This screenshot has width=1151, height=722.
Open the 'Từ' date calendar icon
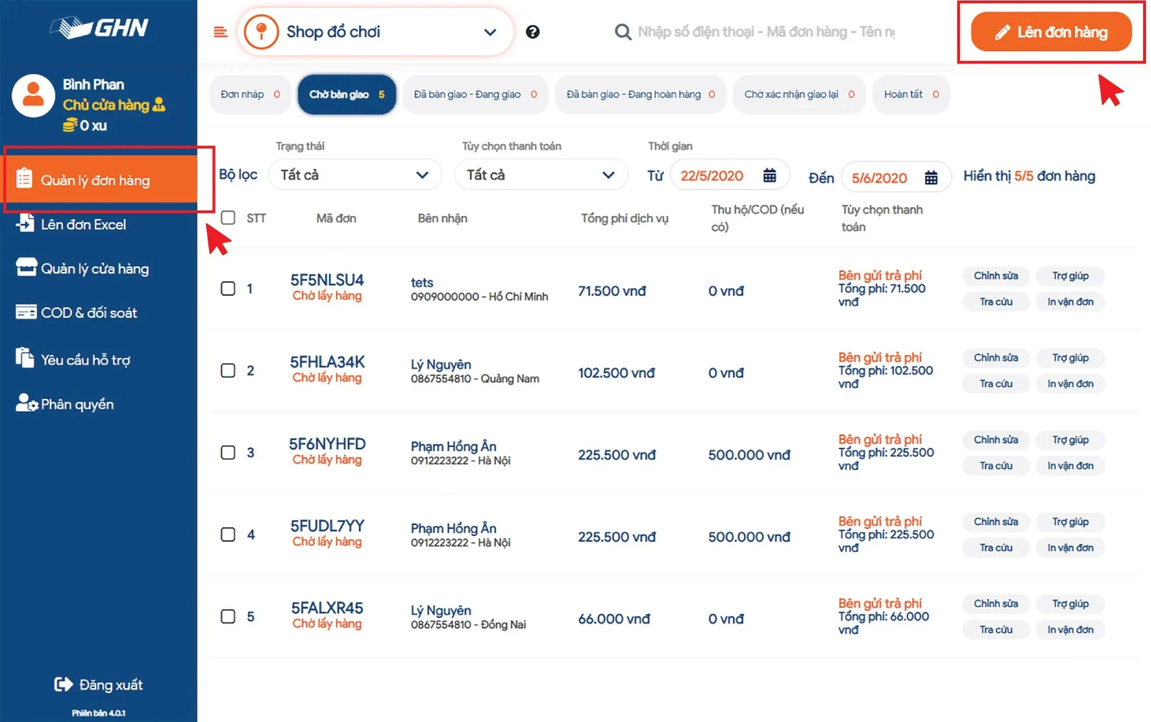[x=769, y=176]
